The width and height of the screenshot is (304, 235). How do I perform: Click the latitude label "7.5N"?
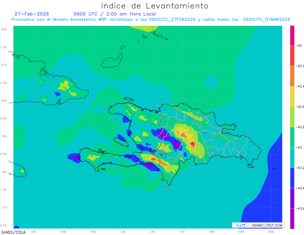pyautogui.click(x=4, y=190)
